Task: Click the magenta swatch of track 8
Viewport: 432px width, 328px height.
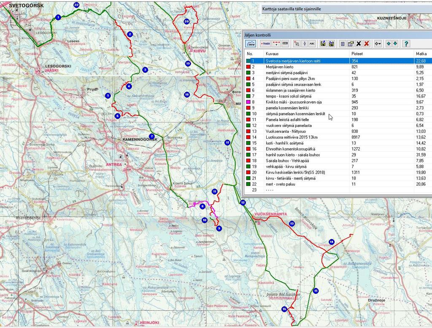Action: (x=248, y=102)
